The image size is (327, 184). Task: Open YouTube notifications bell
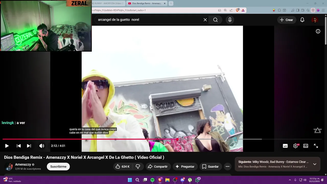click(x=302, y=20)
